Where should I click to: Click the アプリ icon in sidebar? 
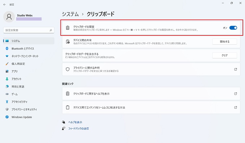[7, 71]
